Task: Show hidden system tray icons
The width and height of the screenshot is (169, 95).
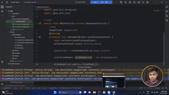Action: point(140,92)
